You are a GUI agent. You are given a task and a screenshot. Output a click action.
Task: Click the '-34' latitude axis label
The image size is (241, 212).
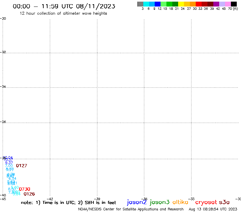click(x=3, y=86)
